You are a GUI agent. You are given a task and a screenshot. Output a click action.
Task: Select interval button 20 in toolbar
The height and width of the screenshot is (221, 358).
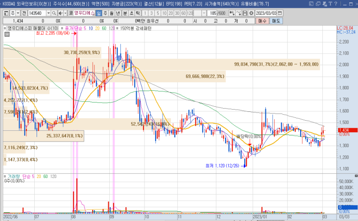[x=170, y=13]
